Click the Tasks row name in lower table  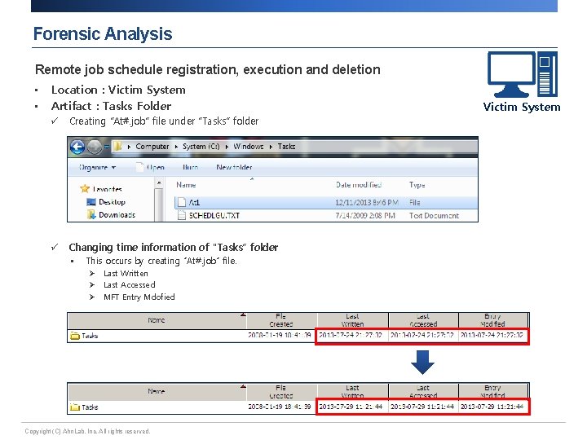(x=90, y=407)
